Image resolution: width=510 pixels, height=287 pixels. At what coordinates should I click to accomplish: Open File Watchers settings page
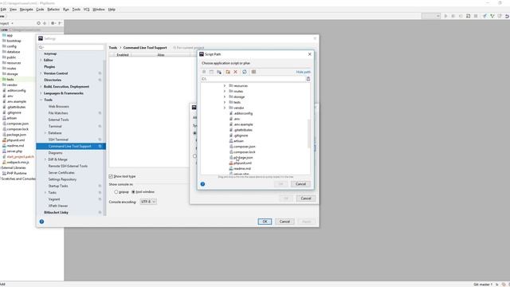58,113
